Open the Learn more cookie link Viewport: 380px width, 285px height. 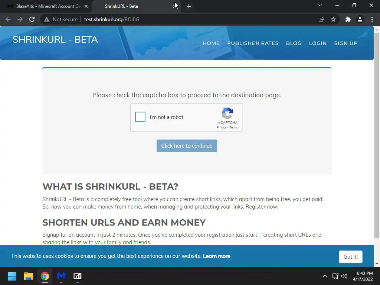tap(216, 256)
